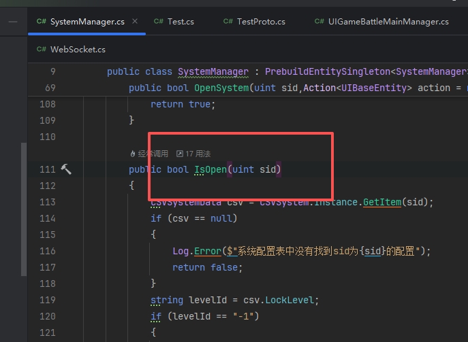Click the hide panel minus icon
This screenshot has width=468, height=342.
point(14,22)
